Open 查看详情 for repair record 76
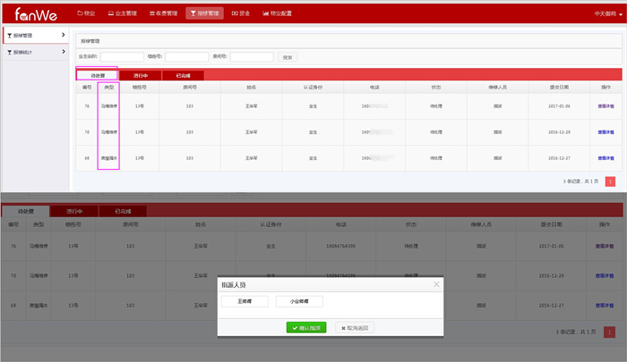The width and height of the screenshot is (627, 362). click(606, 105)
